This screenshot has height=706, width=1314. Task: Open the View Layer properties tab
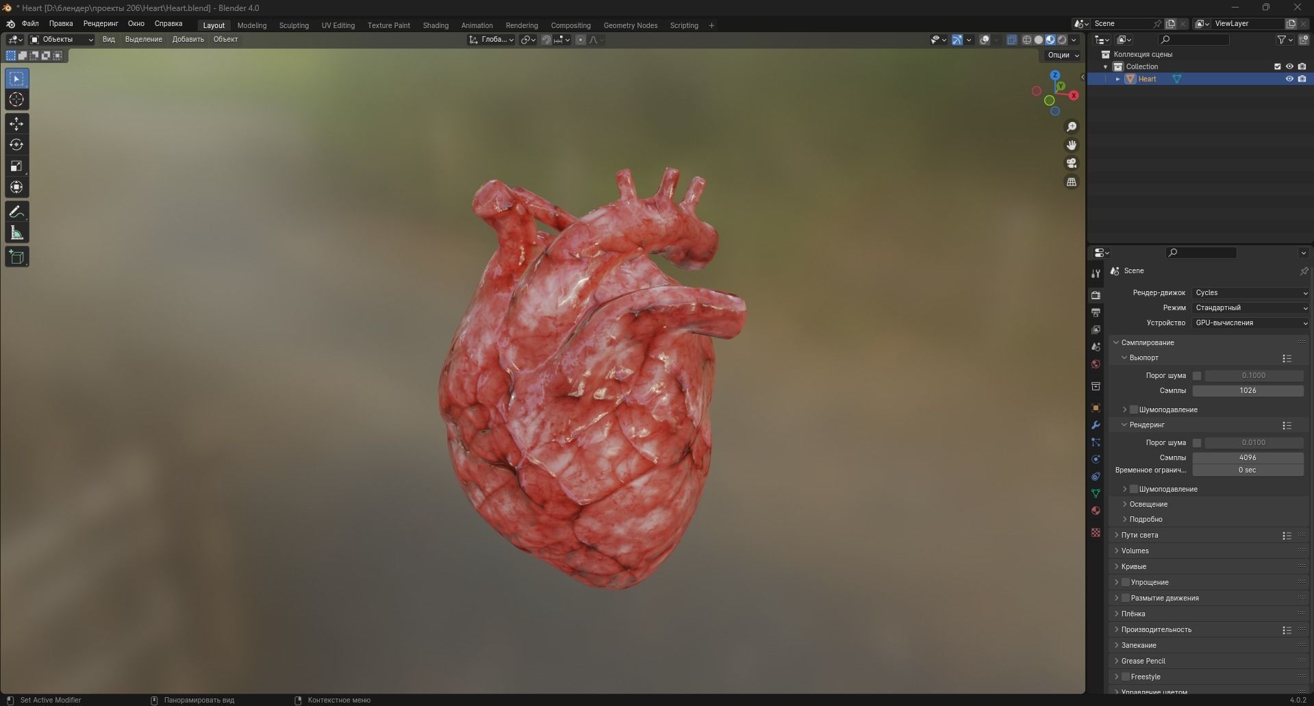pos(1096,329)
